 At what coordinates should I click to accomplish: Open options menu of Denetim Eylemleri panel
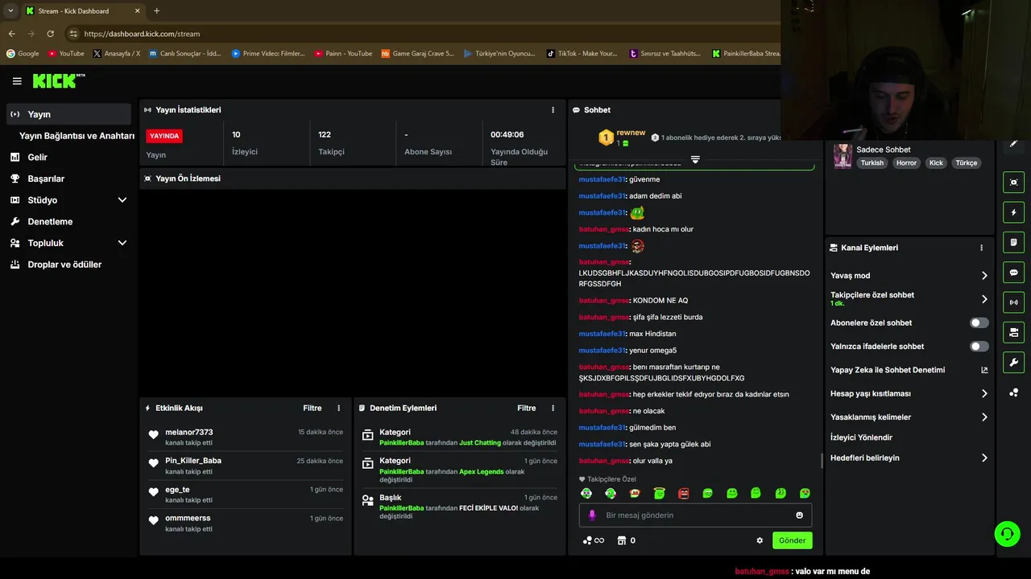pyautogui.click(x=553, y=409)
